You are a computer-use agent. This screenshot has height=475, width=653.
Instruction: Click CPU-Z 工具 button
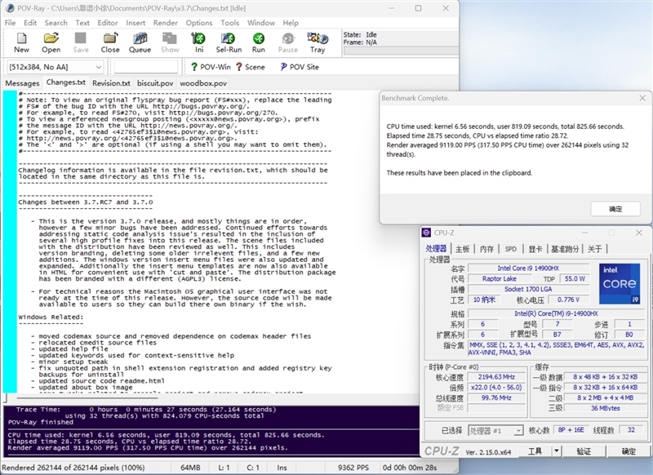[535, 451]
